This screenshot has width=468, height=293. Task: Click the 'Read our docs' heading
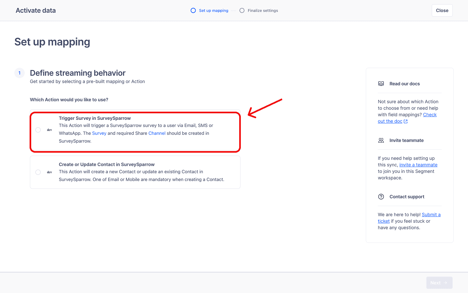(405, 84)
